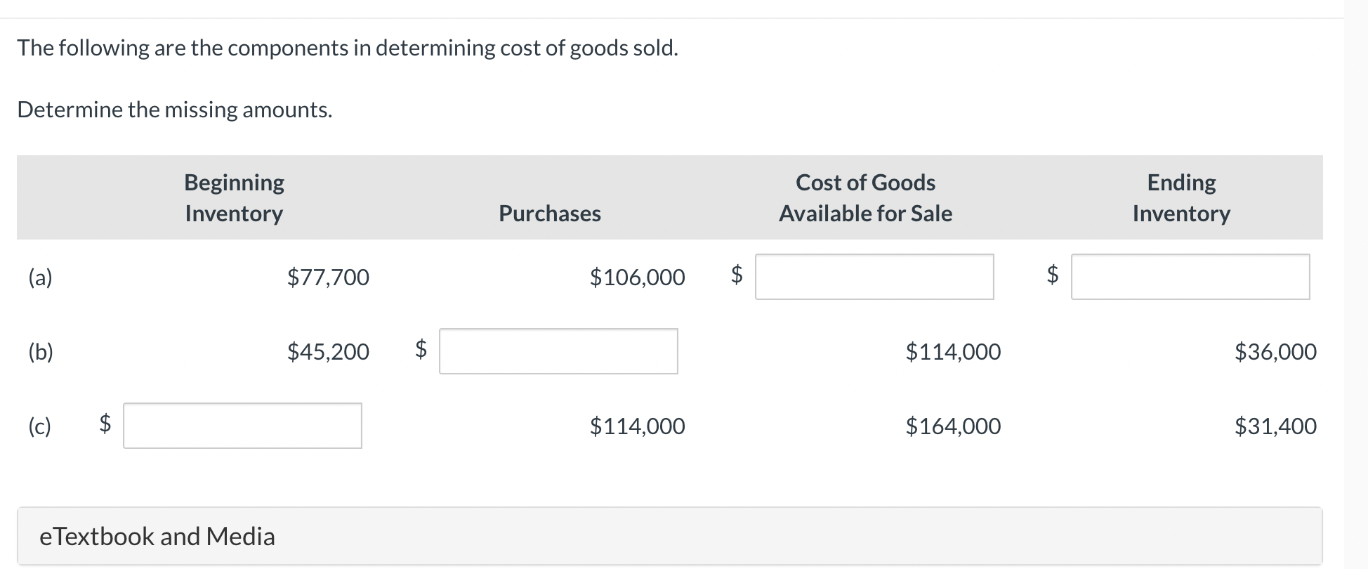Click the Beginning Inventory column header
1368x569 pixels.
233,197
